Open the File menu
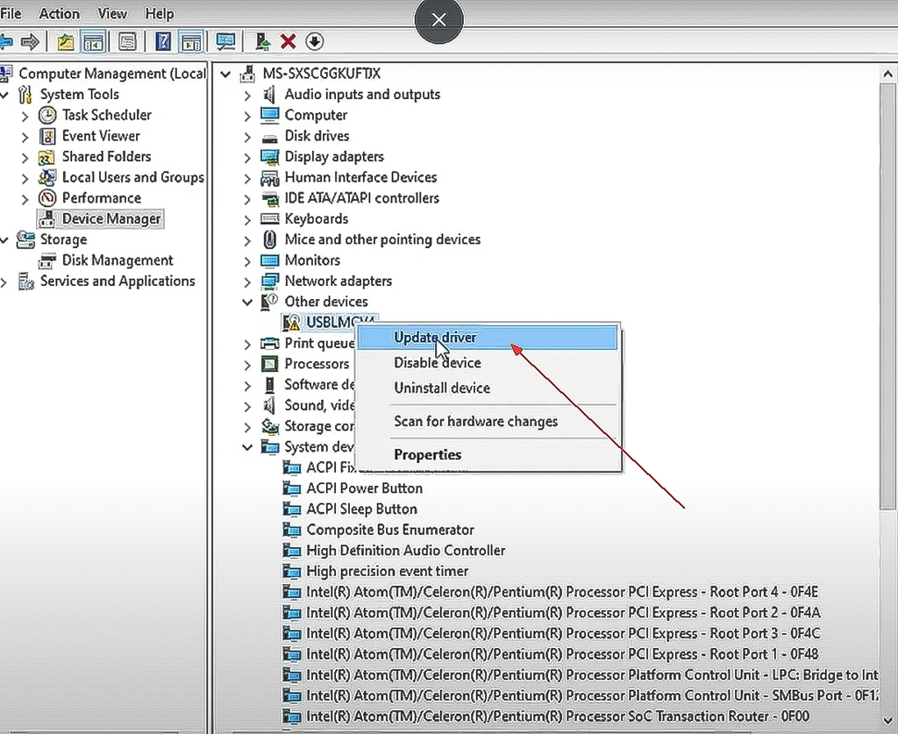The height and width of the screenshot is (734, 898). pos(11,13)
